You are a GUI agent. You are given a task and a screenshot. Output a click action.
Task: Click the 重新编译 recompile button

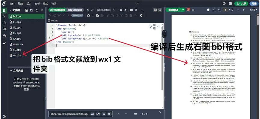coord(173,10)
